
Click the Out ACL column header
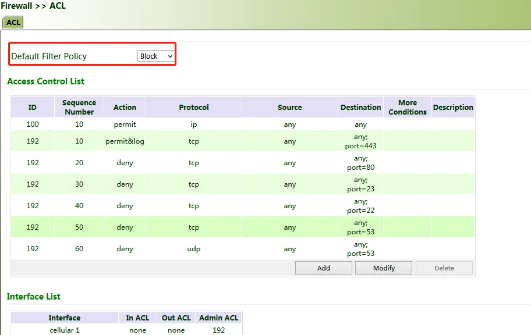(x=176, y=318)
